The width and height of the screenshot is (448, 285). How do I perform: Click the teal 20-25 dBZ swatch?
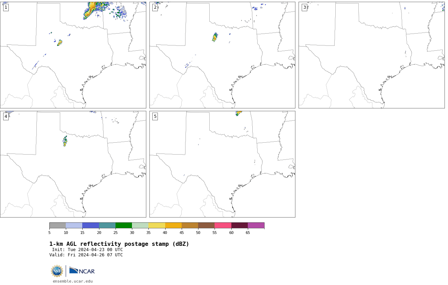pyautogui.click(x=107, y=225)
